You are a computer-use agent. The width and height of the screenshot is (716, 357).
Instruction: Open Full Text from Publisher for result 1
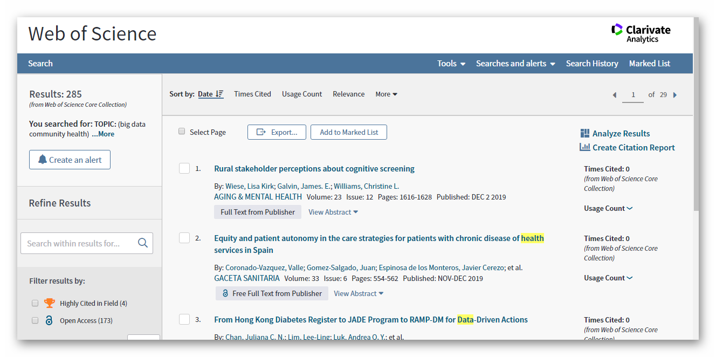pos(258,212)
